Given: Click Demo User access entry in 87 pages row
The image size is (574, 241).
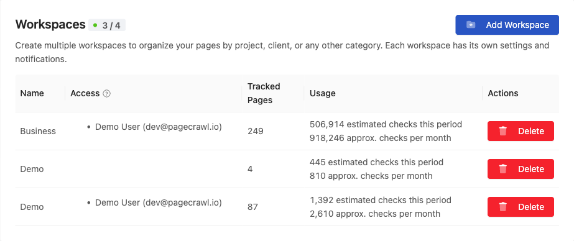Looking at the screenshot, I should [158, 202].
